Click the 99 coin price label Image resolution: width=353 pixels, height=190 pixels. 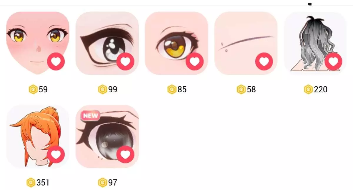(112, 89)
